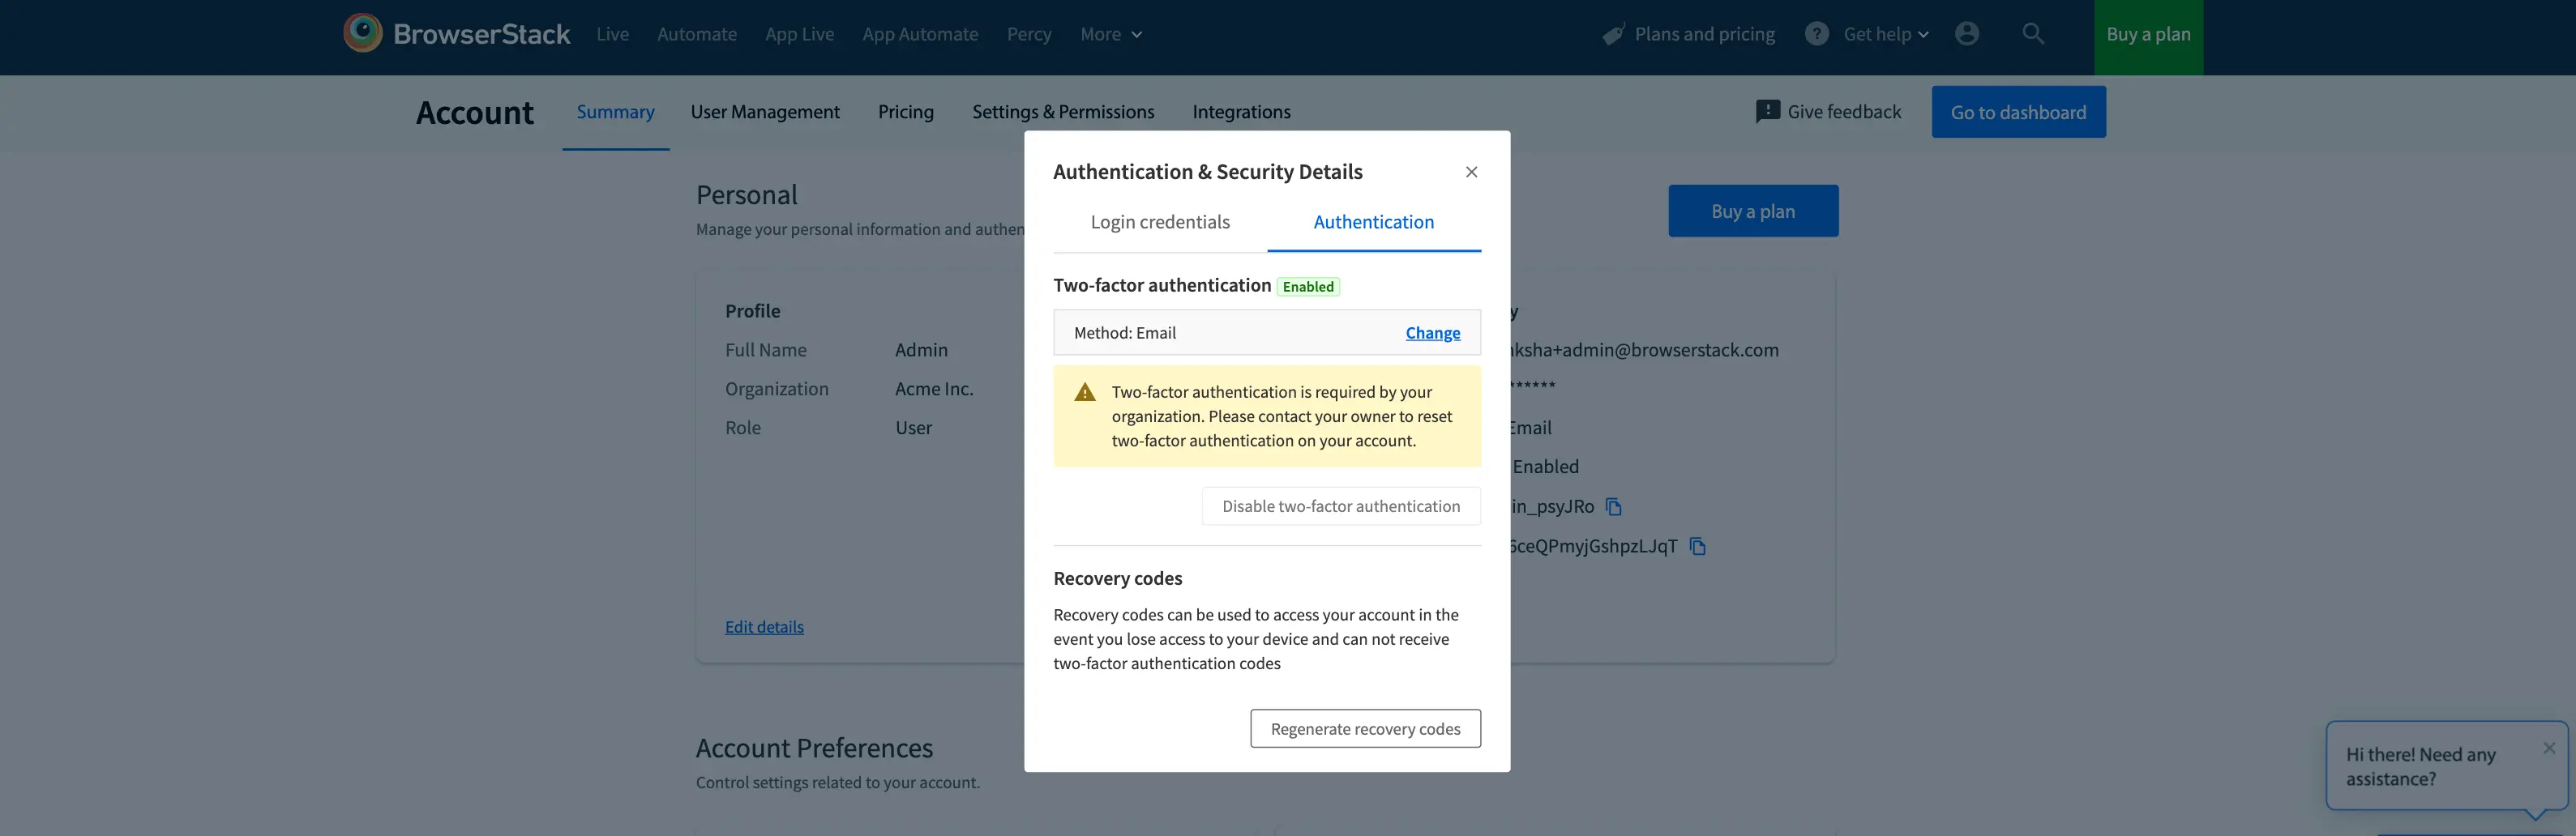Click Disable two-factor authentication button

pos(1340,506)
